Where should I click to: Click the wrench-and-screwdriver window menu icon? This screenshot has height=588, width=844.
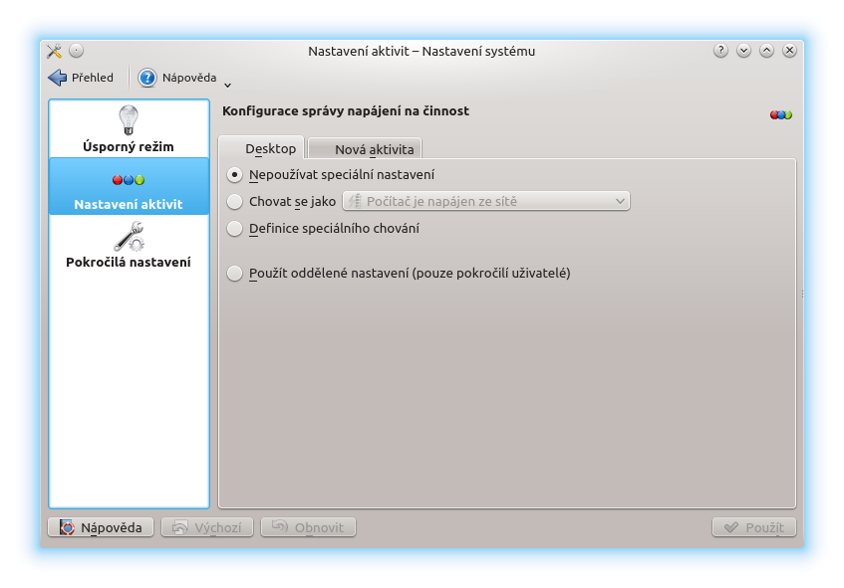pos(54,51)
